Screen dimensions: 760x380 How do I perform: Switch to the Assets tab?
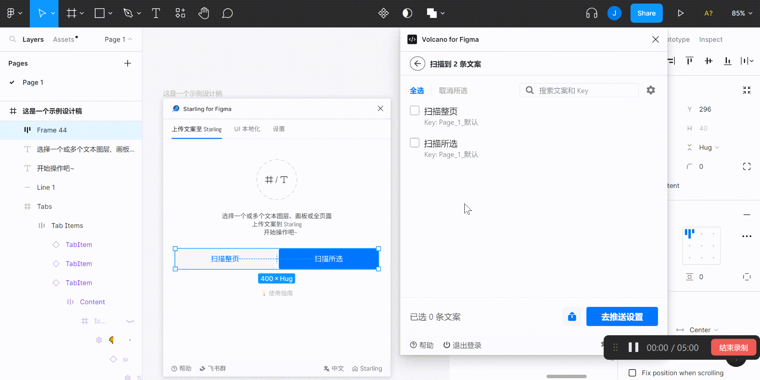pyautogui.click(x=64, y=40)
